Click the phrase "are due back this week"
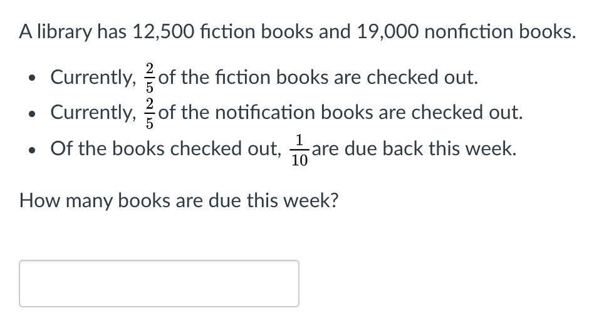 [x=414, y=149]
